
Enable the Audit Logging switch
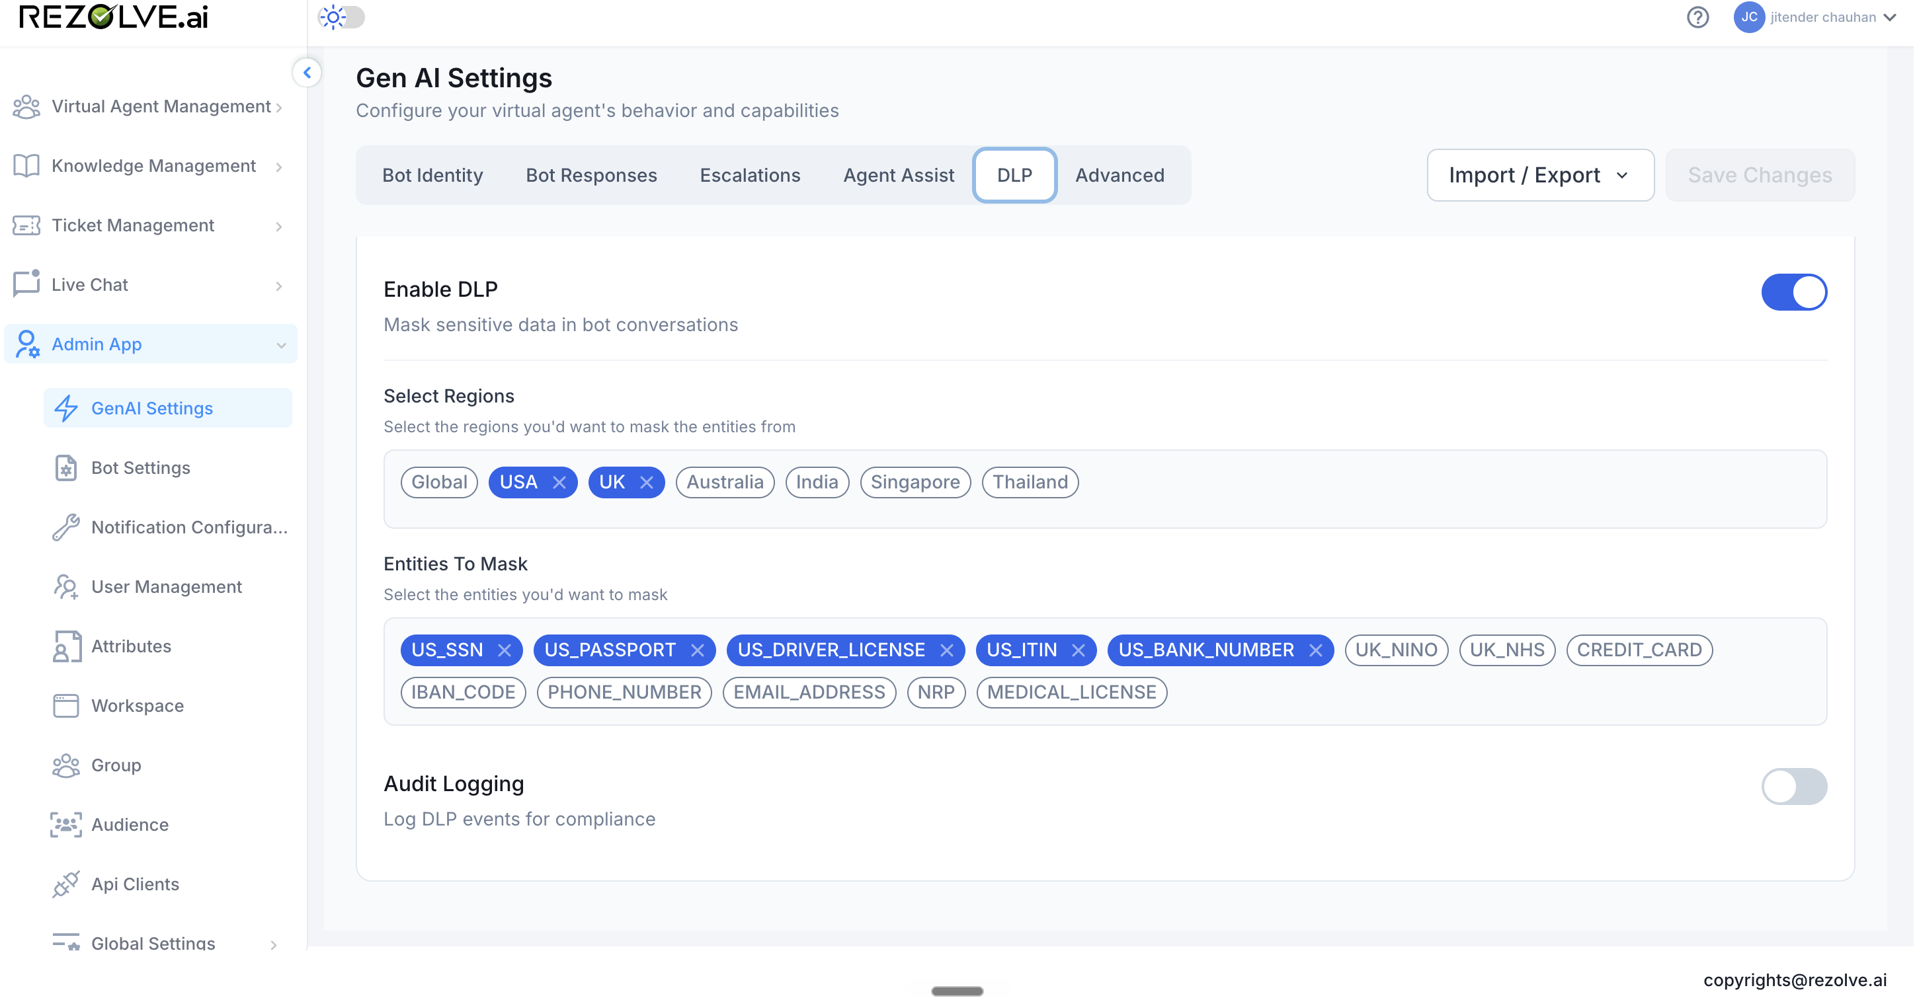point(1794,787)
